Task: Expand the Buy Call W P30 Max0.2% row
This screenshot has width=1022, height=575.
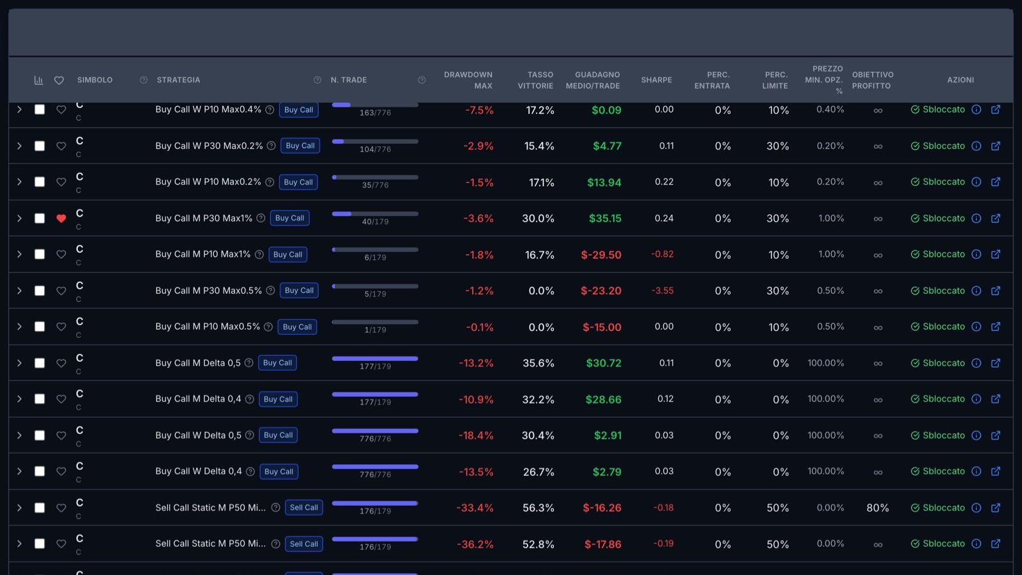Action: tap(19, 146)
